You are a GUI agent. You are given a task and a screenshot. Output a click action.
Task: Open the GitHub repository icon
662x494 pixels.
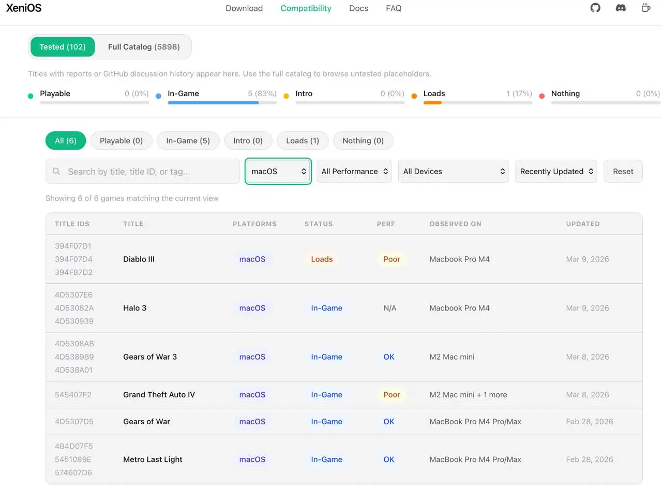click(595, 8)
